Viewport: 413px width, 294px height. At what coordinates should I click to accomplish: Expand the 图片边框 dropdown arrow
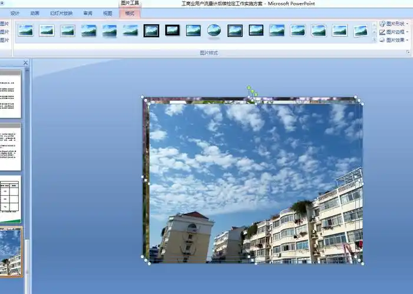point(409,32)
